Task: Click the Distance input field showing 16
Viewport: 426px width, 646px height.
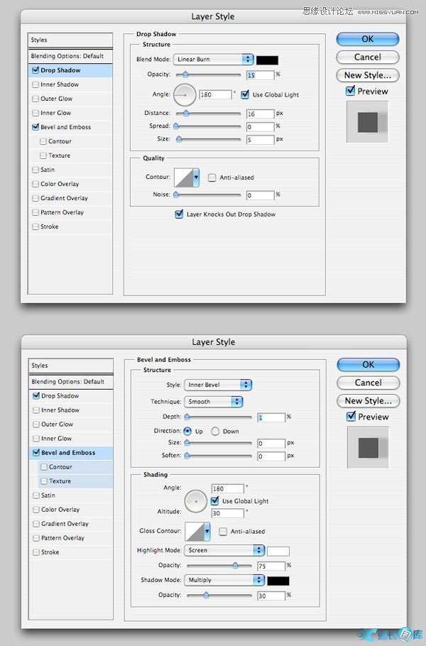Action: click(x=260, y=114)
